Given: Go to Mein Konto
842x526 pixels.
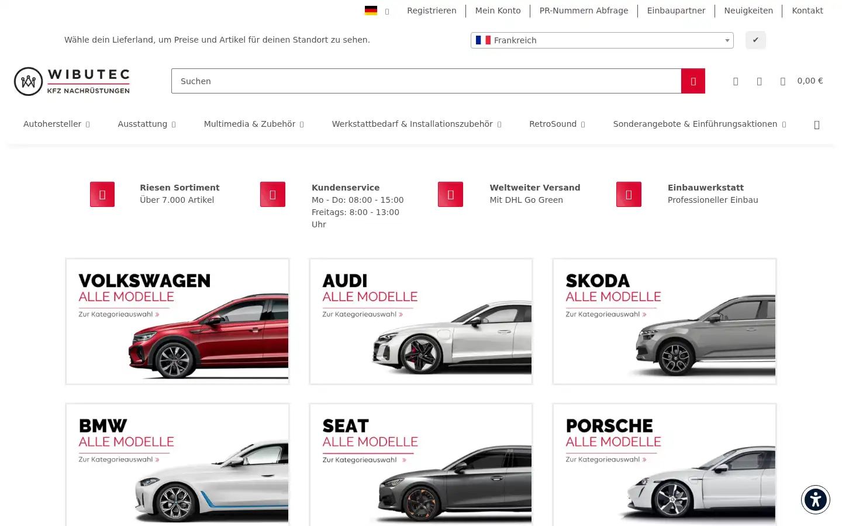Looking at the screenshot, I should pyautogui.click(x=498, y=11).
